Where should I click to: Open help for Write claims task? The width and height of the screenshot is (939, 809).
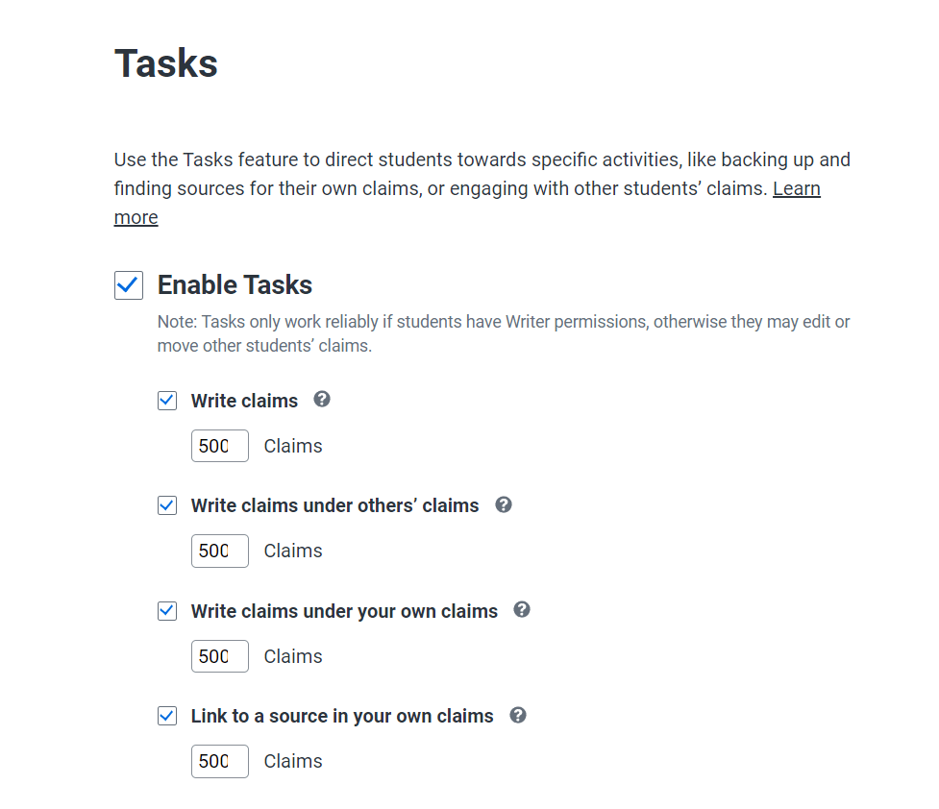pyautogui.click(x=322, y=400)
